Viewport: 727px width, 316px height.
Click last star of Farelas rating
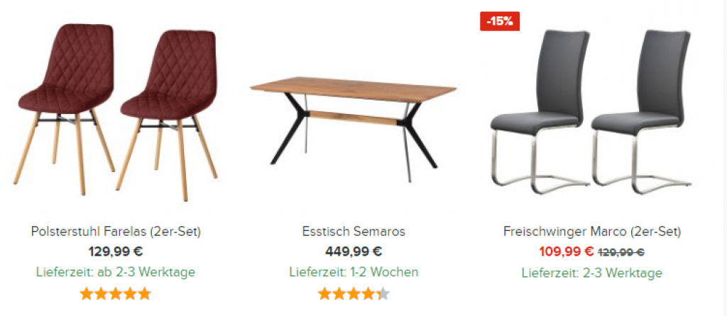point(145,294)
